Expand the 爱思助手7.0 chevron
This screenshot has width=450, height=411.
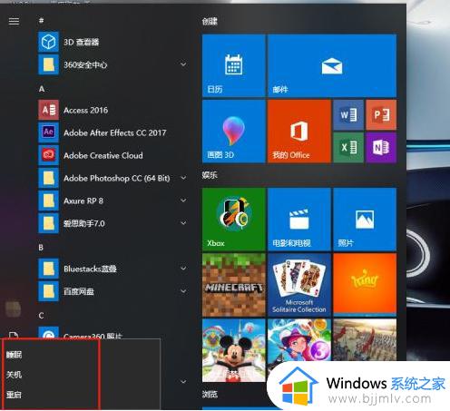click(x=183, y=223)
